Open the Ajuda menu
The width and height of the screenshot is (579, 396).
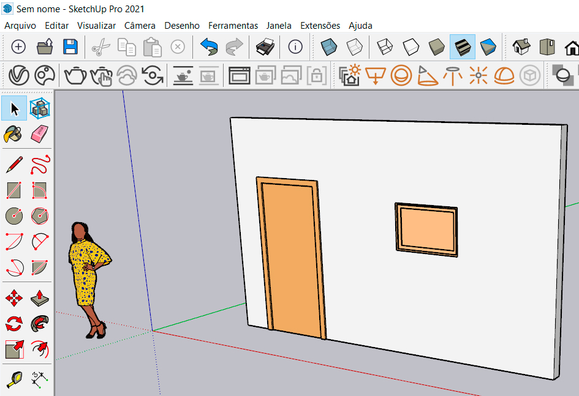pos(360,26)
